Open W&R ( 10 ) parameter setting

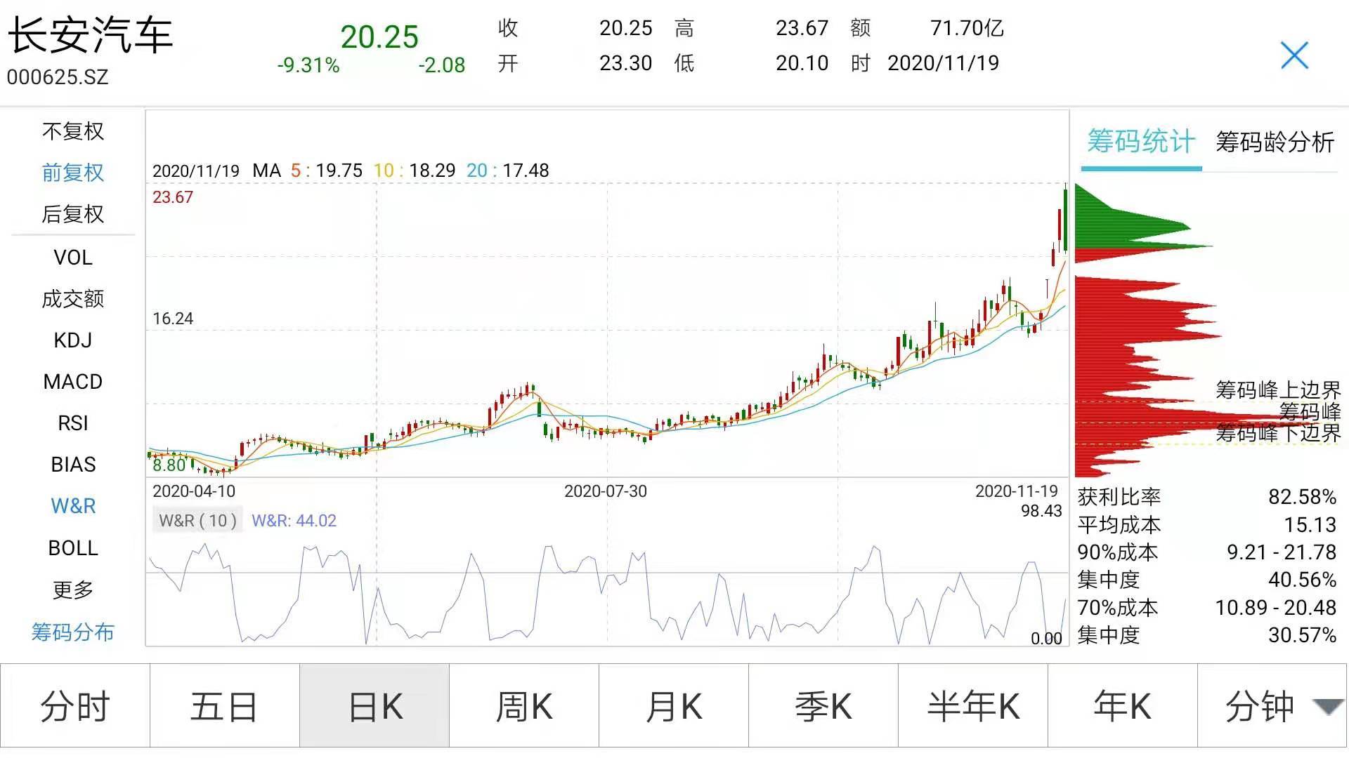tap(197, 521)
